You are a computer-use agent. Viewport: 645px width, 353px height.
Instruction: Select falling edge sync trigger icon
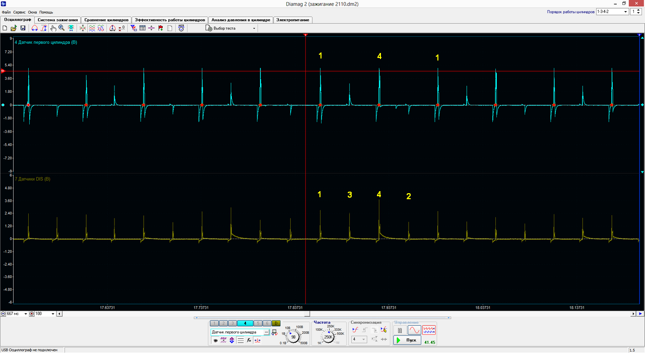374,330
